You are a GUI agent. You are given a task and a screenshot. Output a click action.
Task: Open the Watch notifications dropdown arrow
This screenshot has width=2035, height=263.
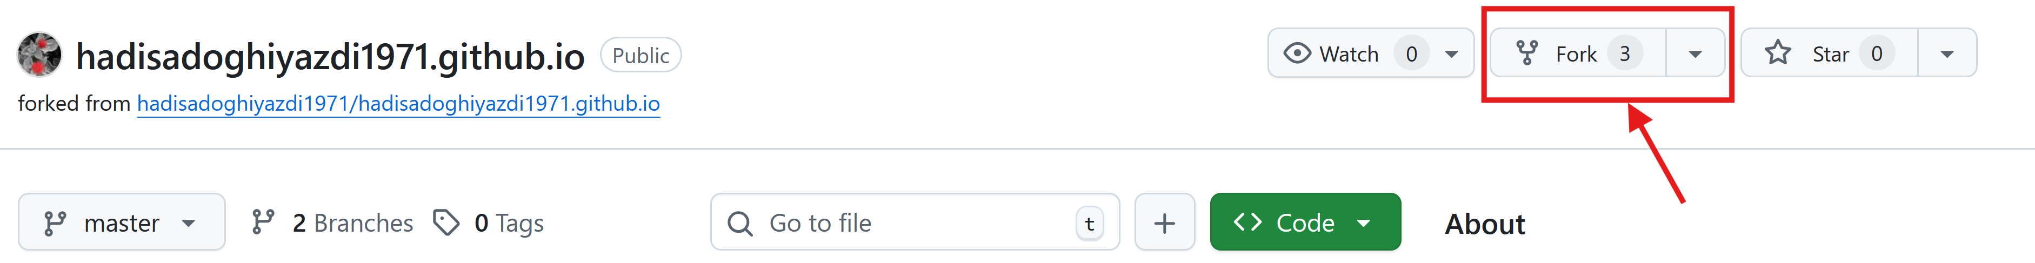1451,53
